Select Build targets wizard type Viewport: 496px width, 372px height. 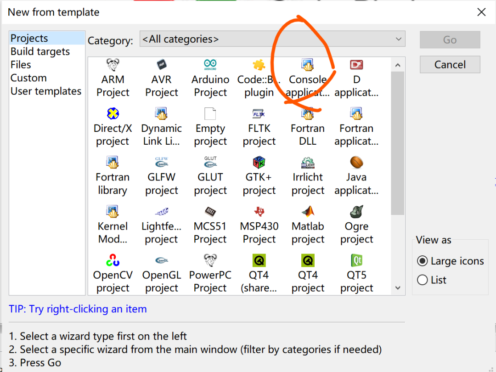40,51
